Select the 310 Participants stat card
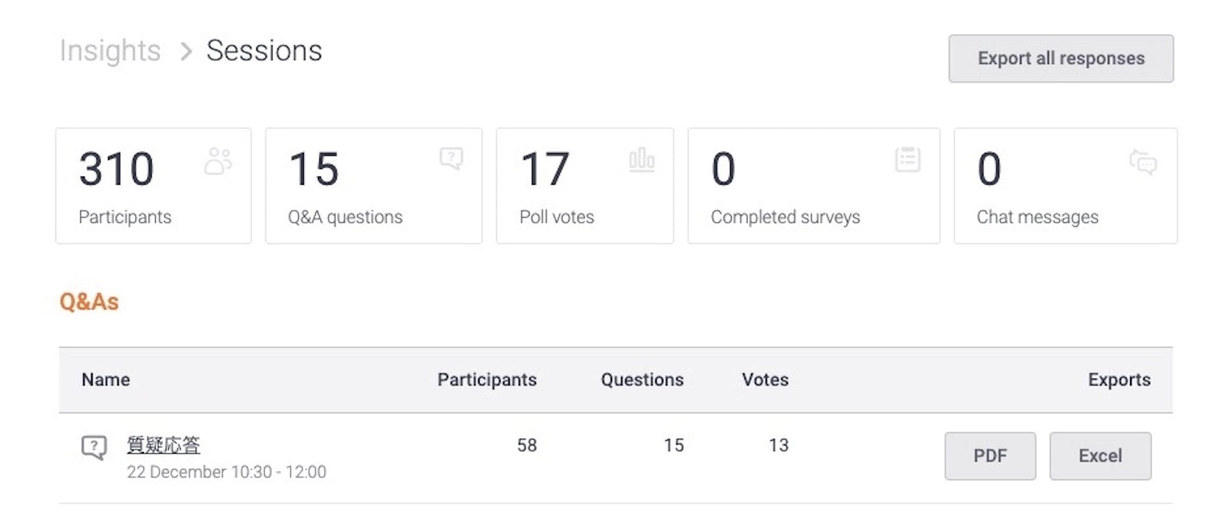This screenshot has width=1228, height=529. click(153, 186)
